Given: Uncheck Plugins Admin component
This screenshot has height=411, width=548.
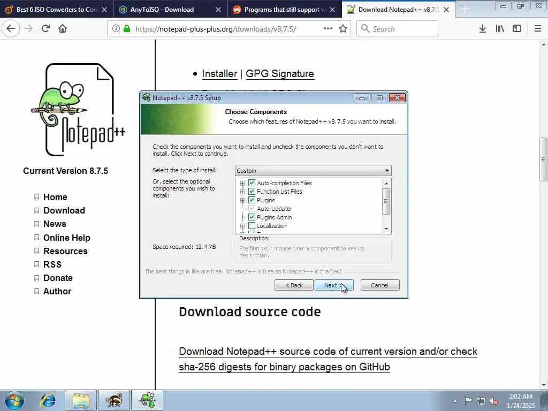Looking at the screenshot, I should [252, 217].
